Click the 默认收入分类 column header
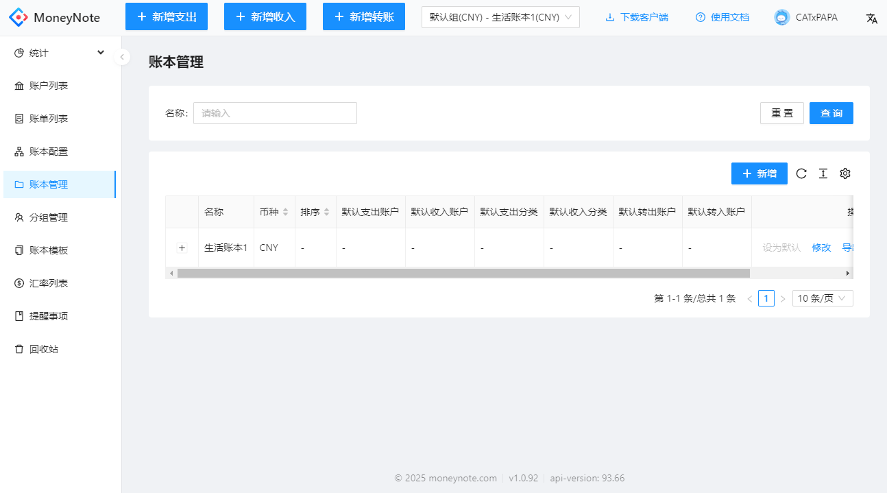Image resolution: width=887 pixels, height=493 pixels. [579, 212]
